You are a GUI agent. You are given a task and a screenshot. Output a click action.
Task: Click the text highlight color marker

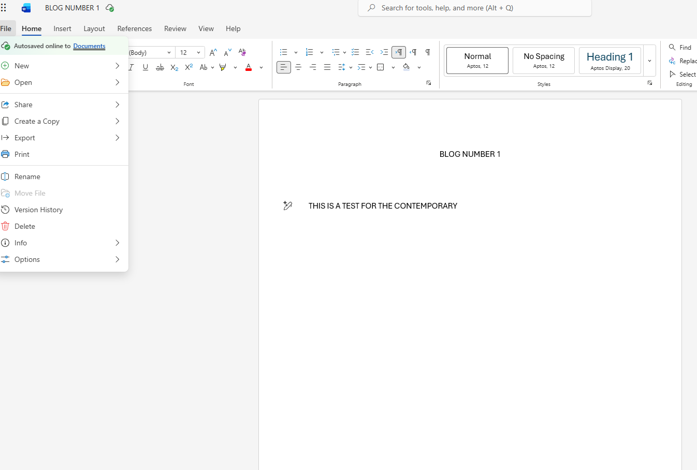tap(223, 67)
